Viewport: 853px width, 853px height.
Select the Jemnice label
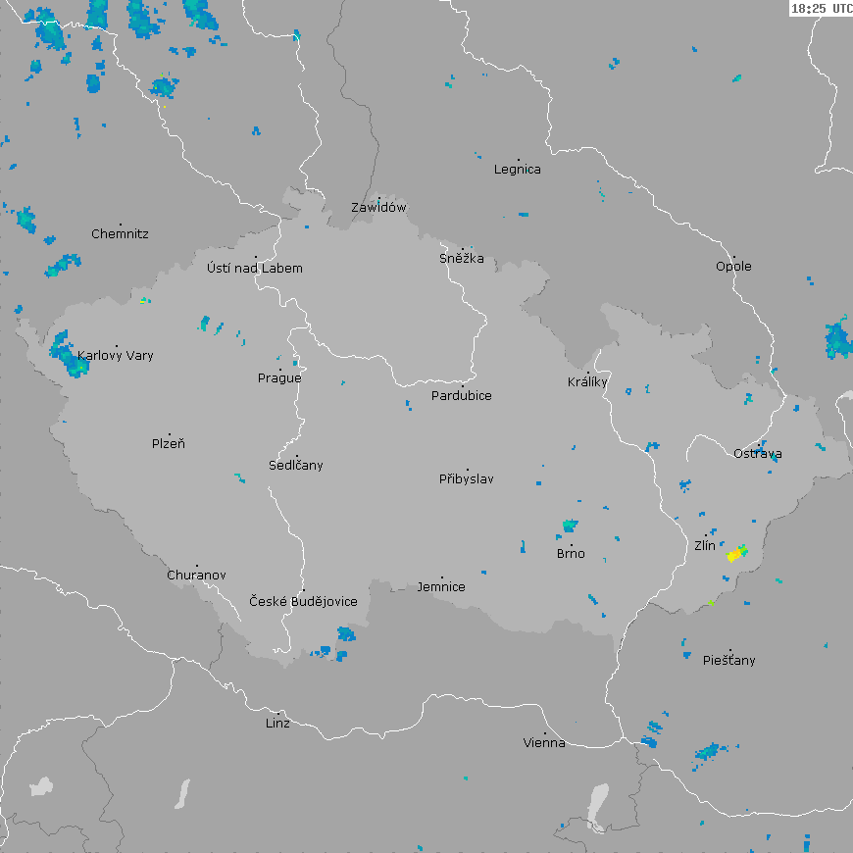441,586
